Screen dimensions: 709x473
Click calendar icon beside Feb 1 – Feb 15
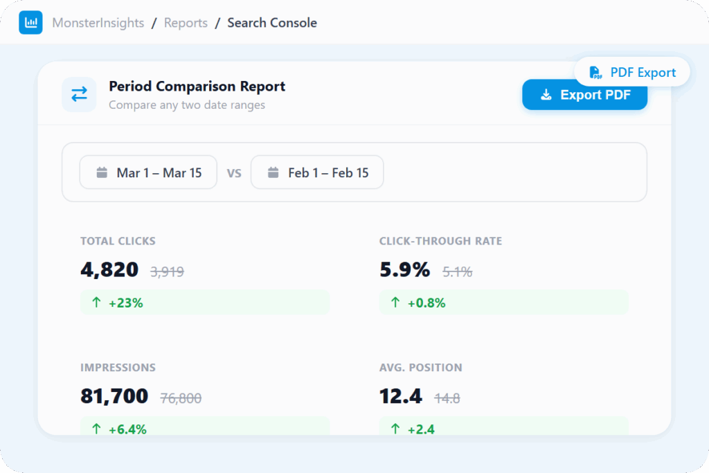click(273, 172)
